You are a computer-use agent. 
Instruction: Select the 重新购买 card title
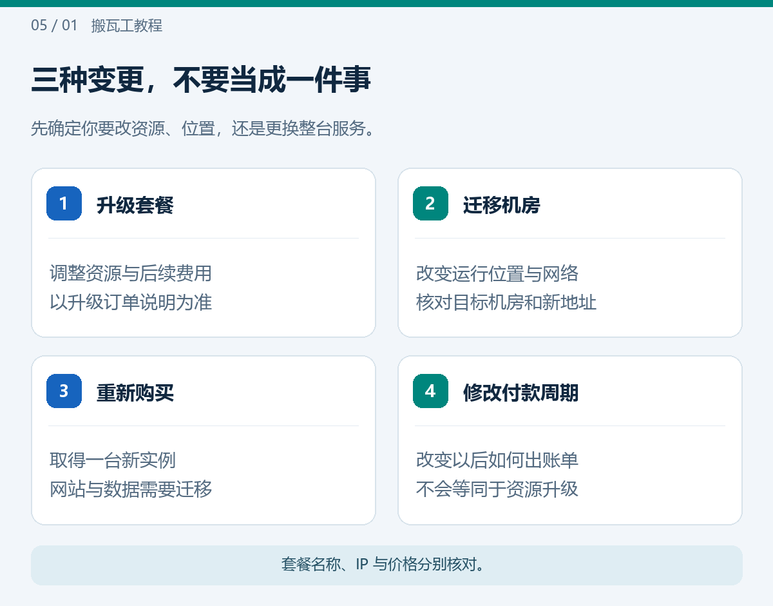coord(135,393)
